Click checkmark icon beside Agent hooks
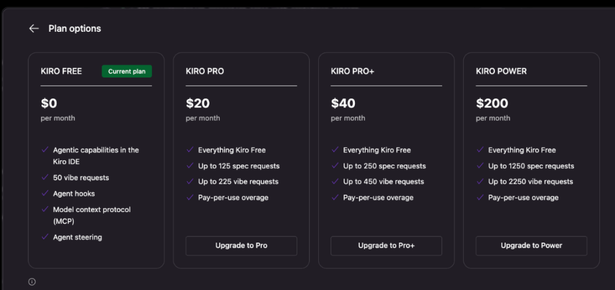This screenshot has width=615, height=290. (x=45, y=193)
